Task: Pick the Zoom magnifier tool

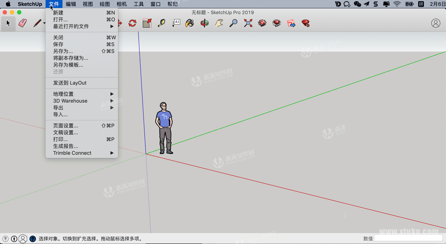Action: click(233, 23)
